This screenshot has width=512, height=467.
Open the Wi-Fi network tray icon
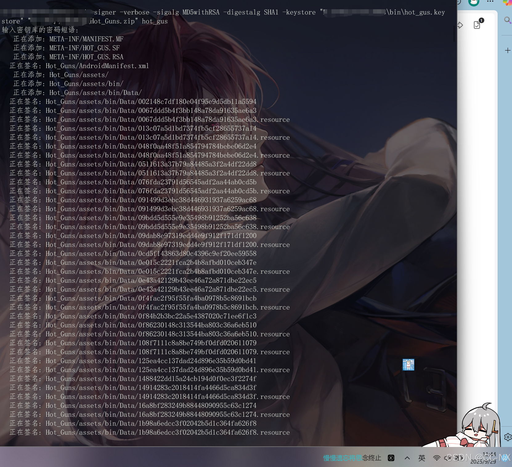point(437,458)
